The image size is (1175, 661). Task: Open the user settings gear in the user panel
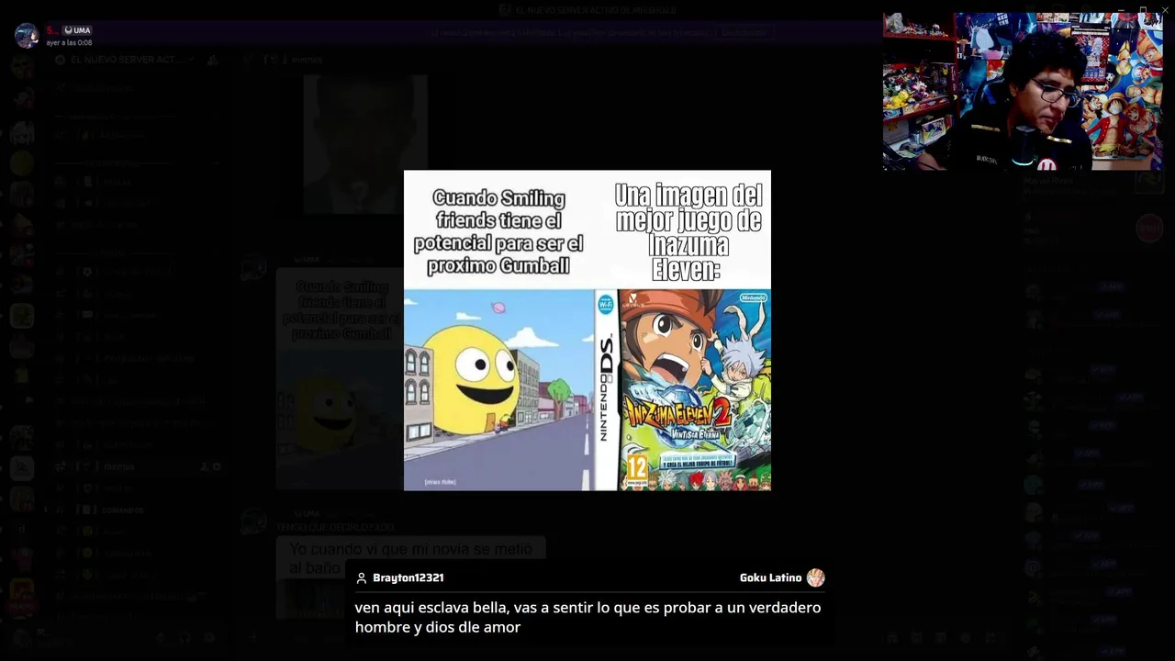coord(209,638)
